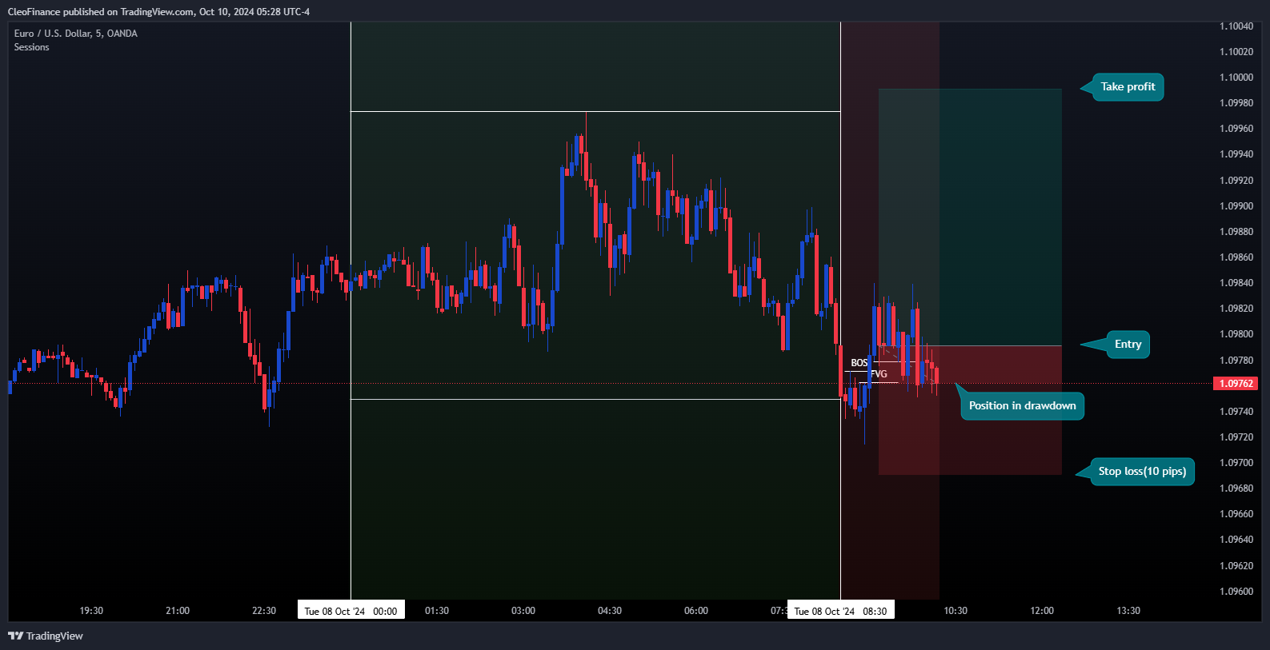Click the 12:00 time axis label

1042,611
